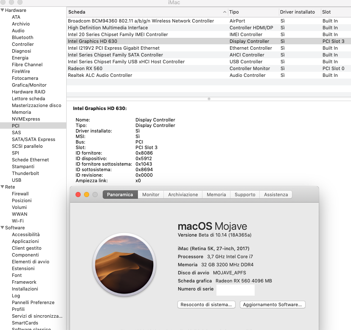Select the Broadcom BCM94360 wireless row
The width and height of the screenshot is (351, 330).
pos(209,21)
